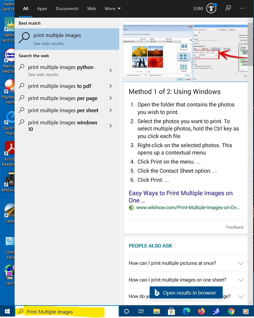The height and width of the screenshot is (318, 254).
Task: Open the Hallmark Card Studio crown shortcut
Action: tap(9, 30)
